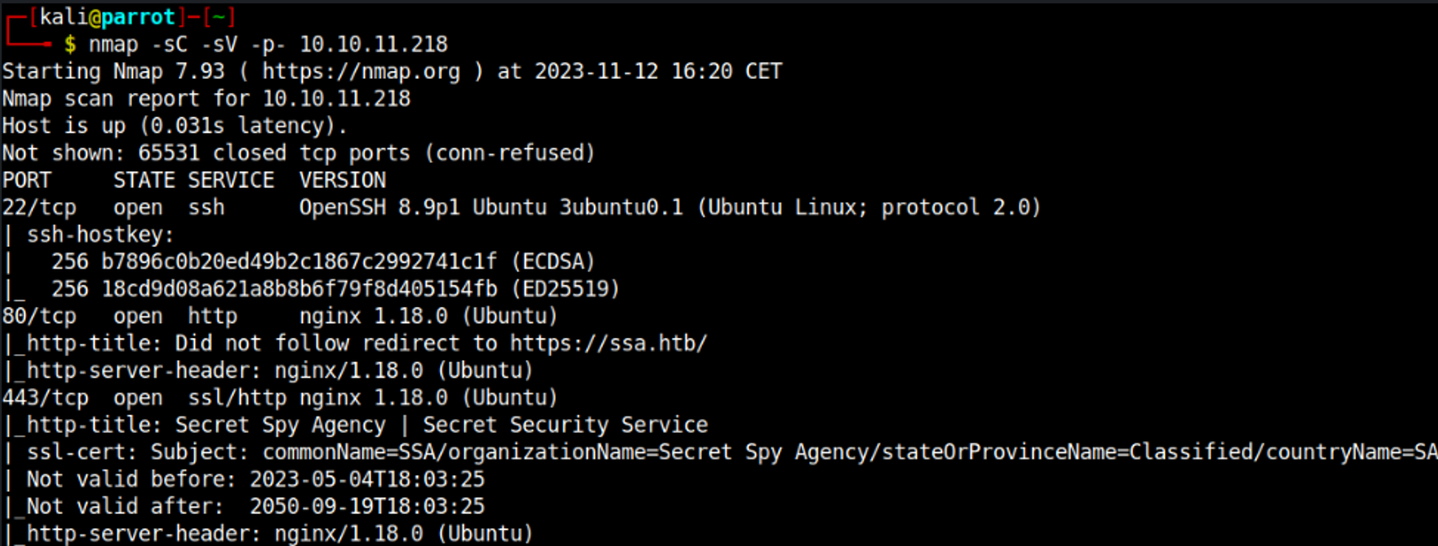Click the "Not valid before" certificate date
The width and height of the screenshot is (1438, 546).
click(x=367, y=479)
